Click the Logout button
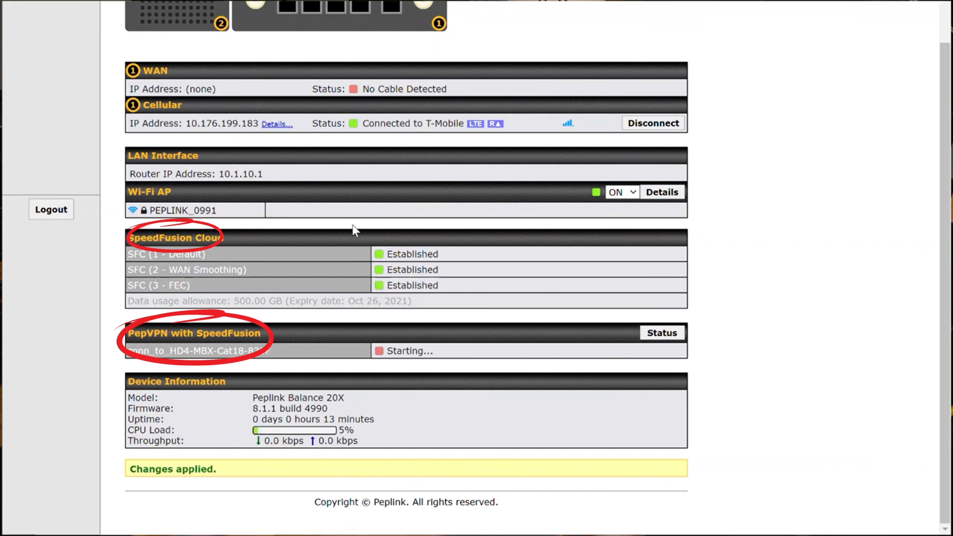 (51, 209)
